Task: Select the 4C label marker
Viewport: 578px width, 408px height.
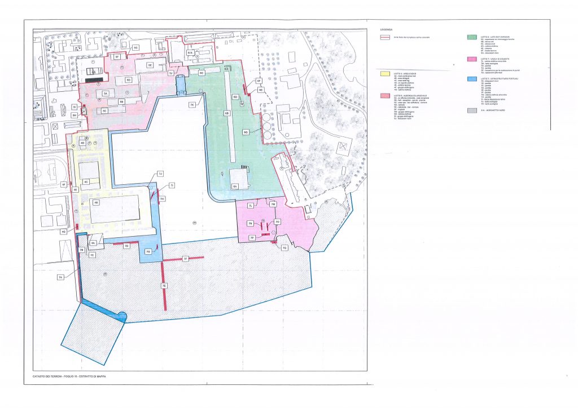Action: [x=86, y=182]
